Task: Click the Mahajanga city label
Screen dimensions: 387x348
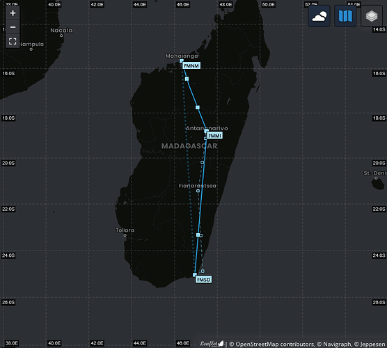Action: (x=182, y=56)
